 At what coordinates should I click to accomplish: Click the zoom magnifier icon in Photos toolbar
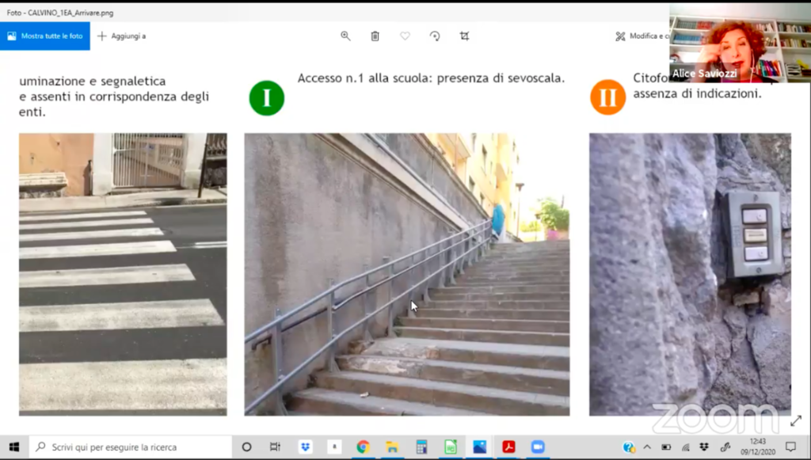[x=345, y=36]
